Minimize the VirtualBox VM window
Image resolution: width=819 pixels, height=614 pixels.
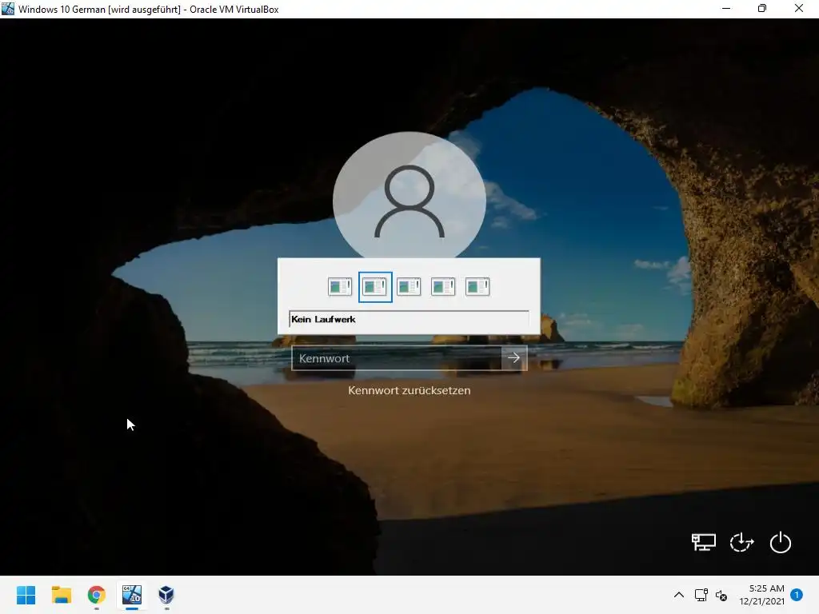[x=726, y=9]
